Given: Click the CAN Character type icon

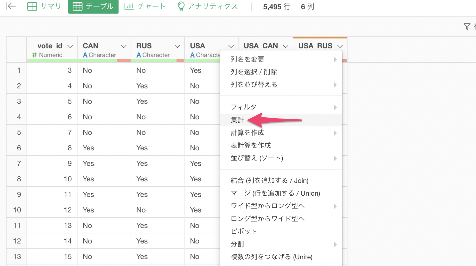Looking at the screenshot, I should (x=85, y=55).
